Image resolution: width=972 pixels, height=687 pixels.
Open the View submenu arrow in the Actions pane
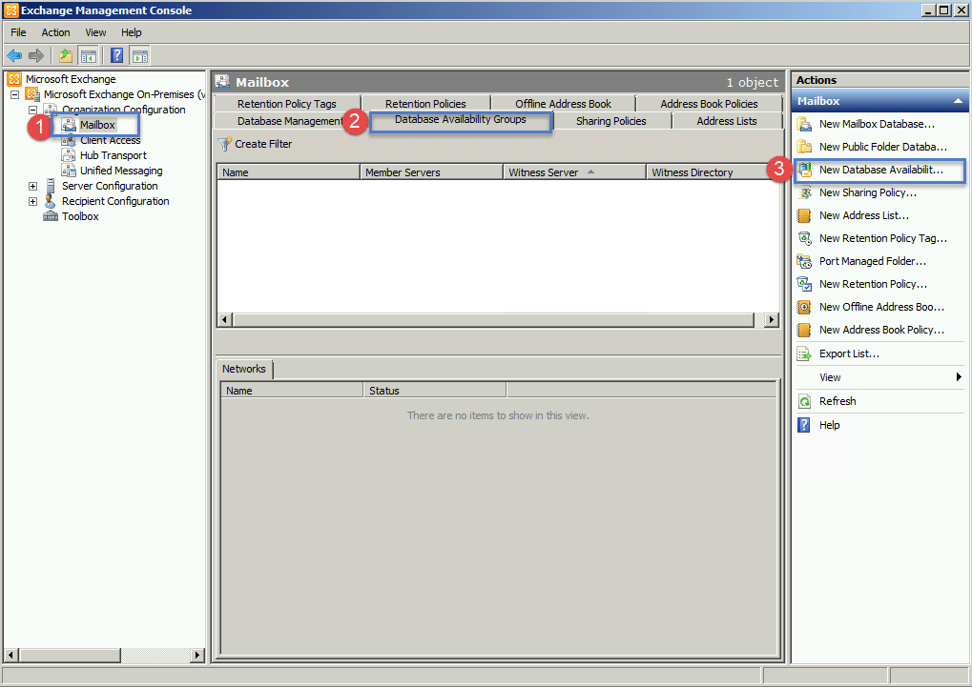(x=959, y=377)
